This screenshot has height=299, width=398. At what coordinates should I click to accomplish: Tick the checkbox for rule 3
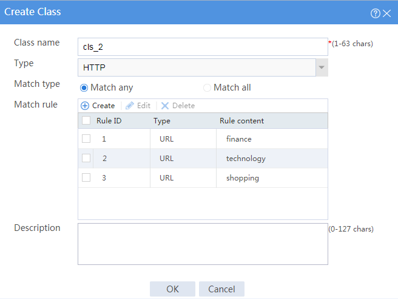click(x=86, y=177)
